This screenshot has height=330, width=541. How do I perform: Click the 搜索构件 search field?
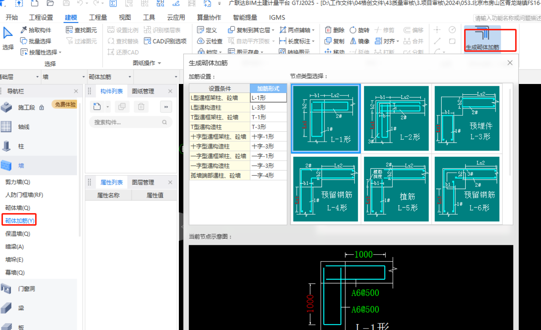point(130,122)
